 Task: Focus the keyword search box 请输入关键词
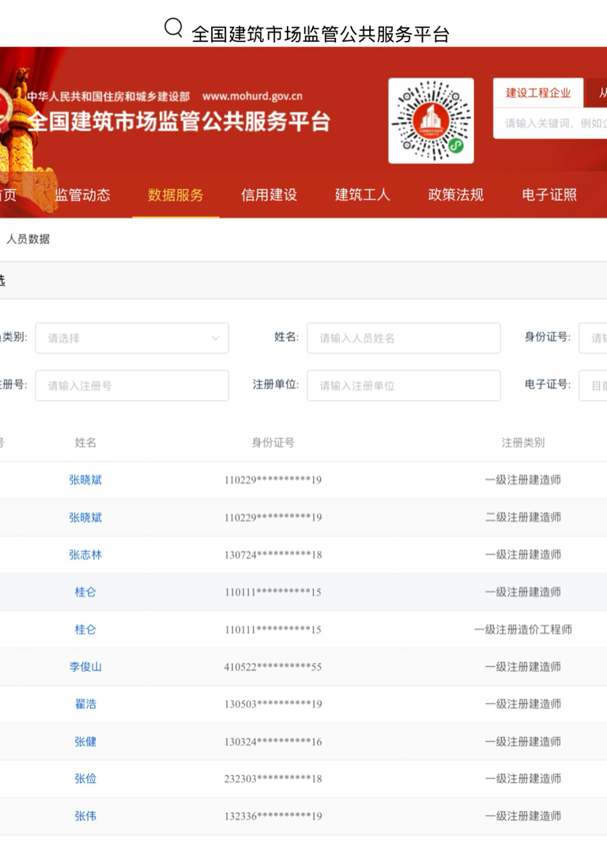(x=550, y=123)
